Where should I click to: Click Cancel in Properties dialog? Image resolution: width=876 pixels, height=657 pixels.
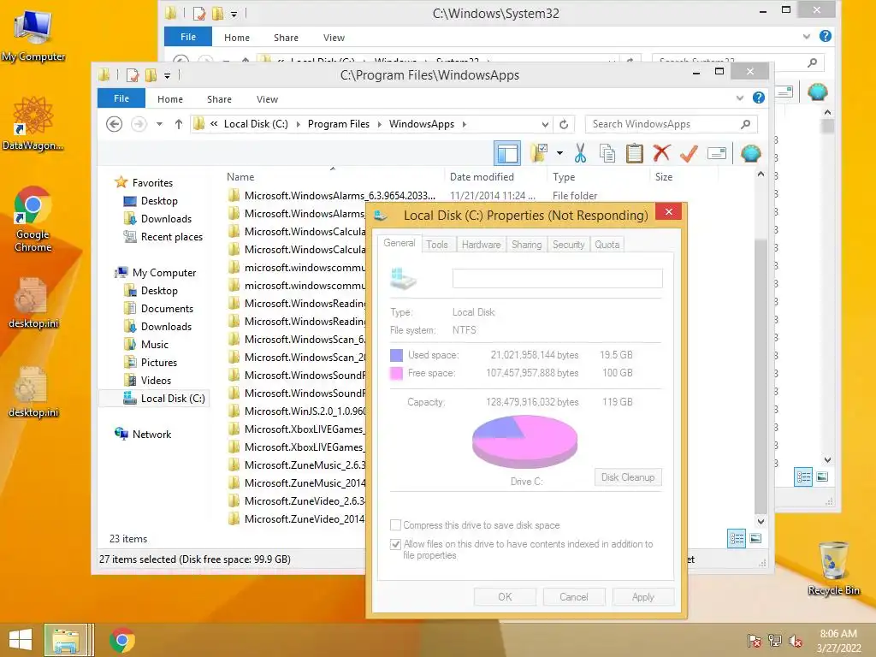point(574,596)
